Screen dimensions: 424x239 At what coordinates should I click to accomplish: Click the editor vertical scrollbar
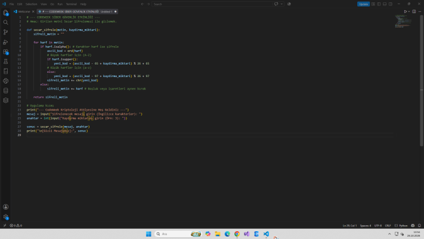[x=421, y=81]
